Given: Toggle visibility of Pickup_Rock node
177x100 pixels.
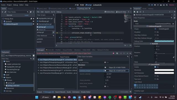Looking at the screenshot, I should pyautogui.click(x=33, y=19).
